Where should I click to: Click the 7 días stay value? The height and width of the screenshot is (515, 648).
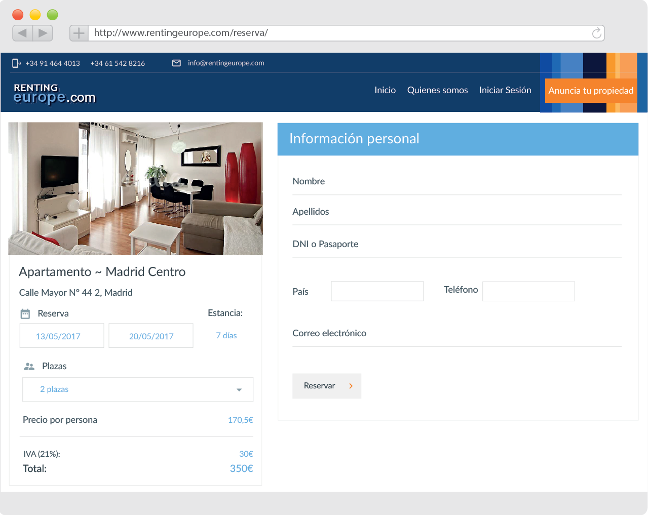[x=226, y=336]
